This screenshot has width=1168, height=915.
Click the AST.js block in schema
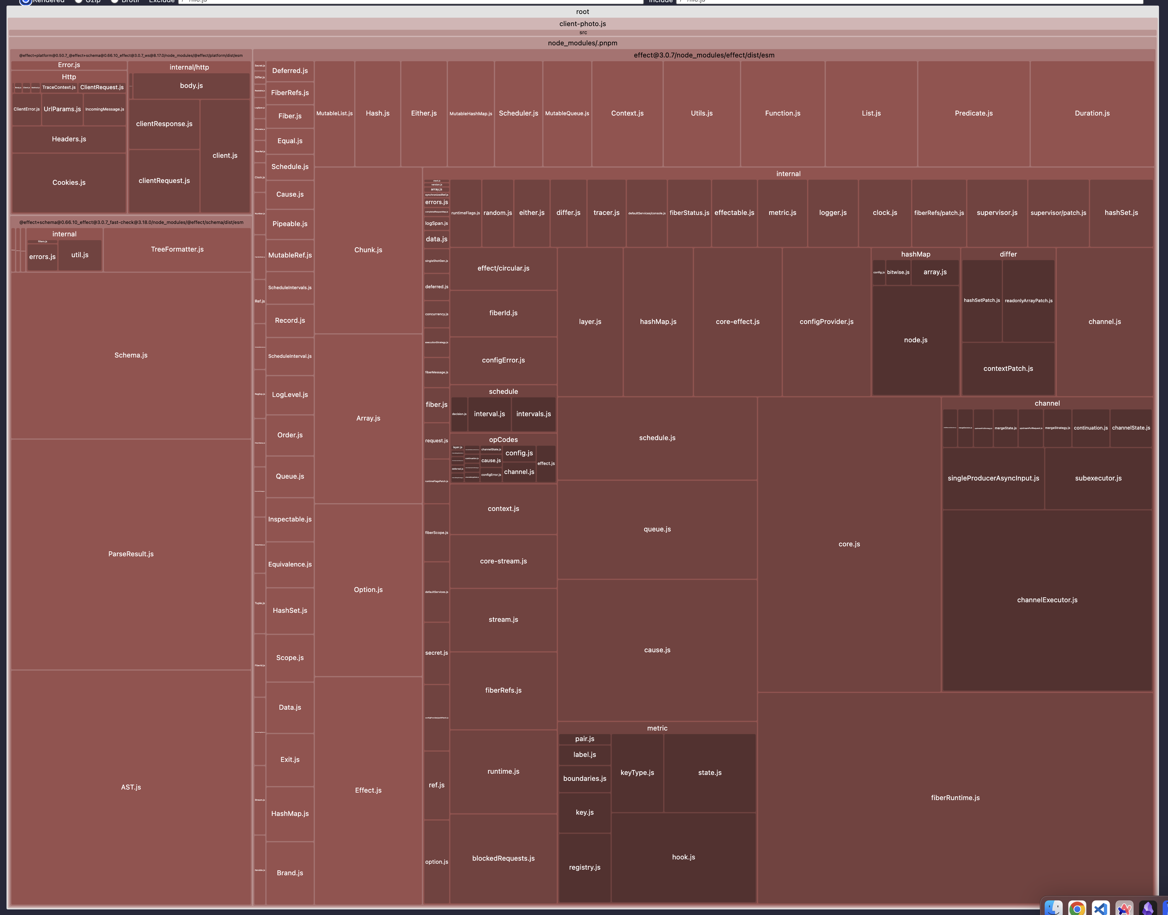tap(131, 787)
